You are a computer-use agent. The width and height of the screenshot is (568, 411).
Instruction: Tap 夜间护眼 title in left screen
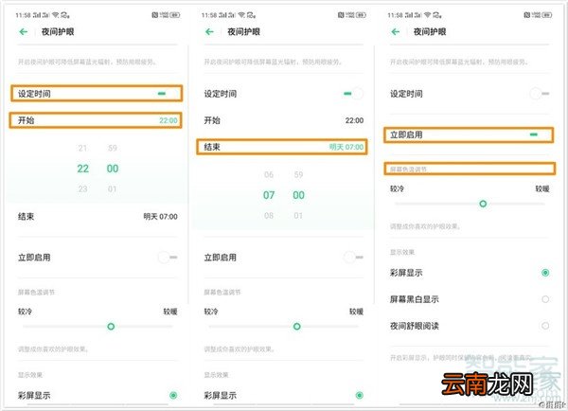[58, 32]
